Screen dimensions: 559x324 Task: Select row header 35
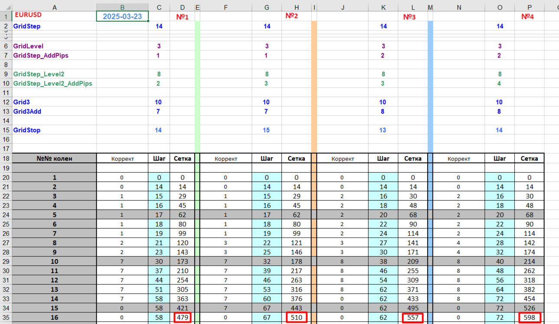(6, 318)
